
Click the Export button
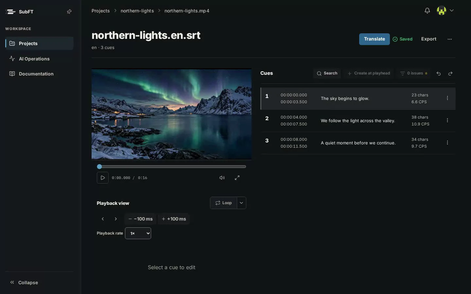coord(429,39)
